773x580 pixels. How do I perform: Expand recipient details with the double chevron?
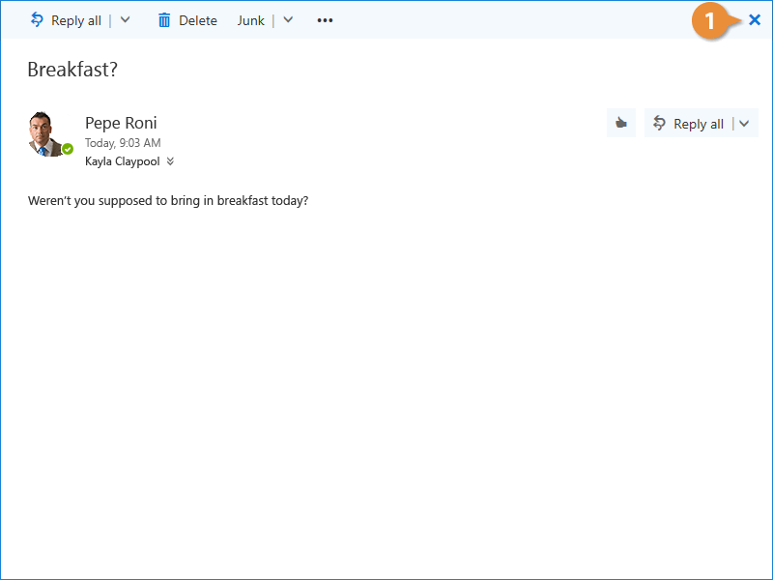click(x=170, y=161)
